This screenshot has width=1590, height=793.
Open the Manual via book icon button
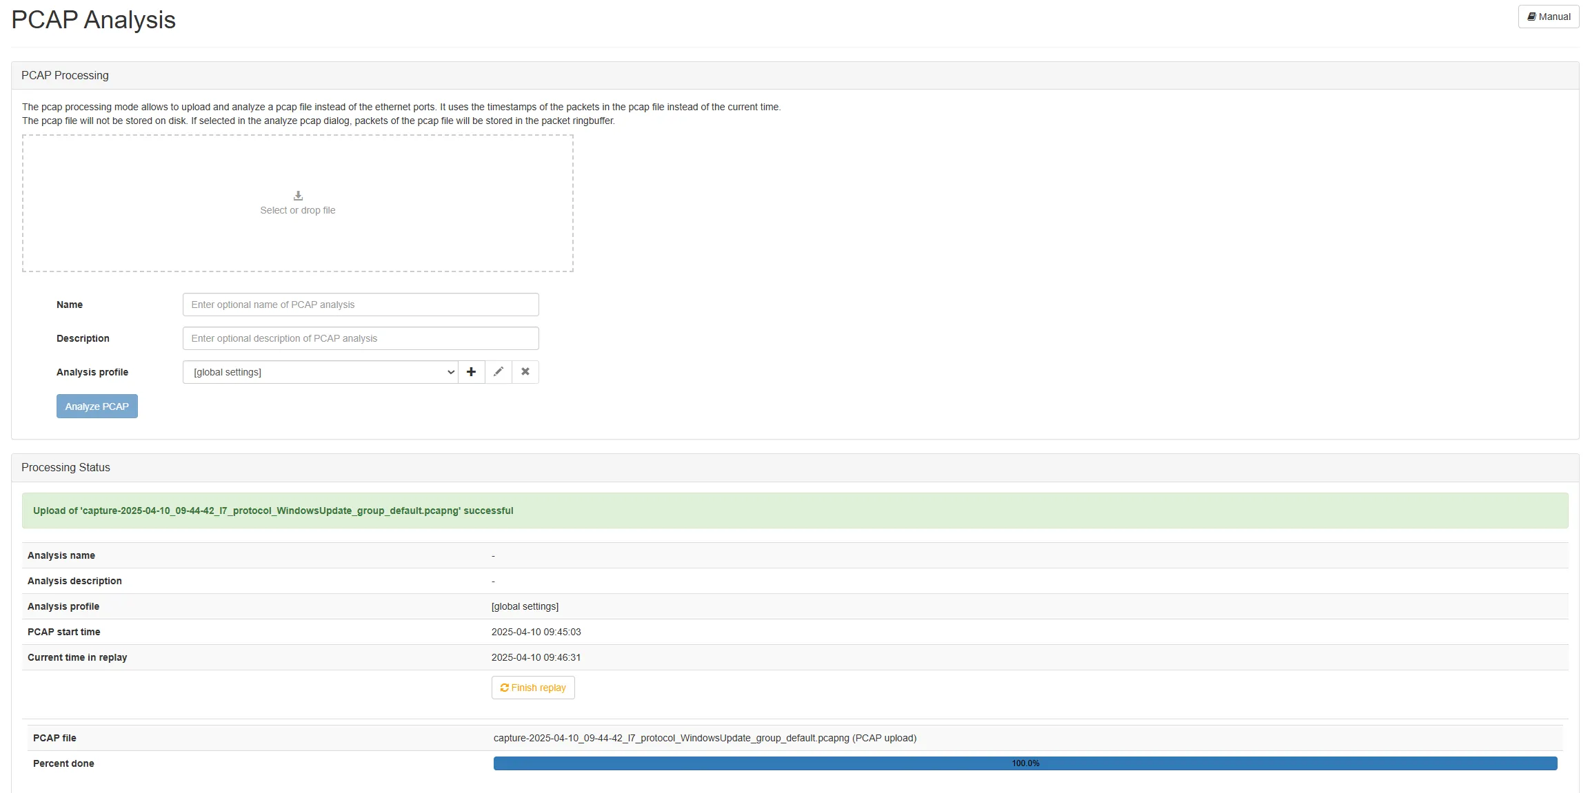pyautogui.click(x=1548, y=17)
